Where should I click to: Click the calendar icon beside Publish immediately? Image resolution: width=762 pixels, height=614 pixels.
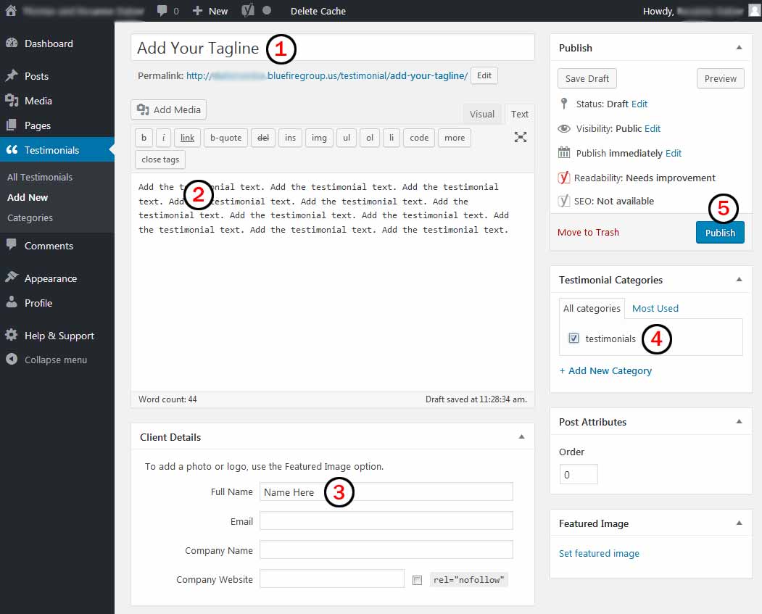coord(564,152)
